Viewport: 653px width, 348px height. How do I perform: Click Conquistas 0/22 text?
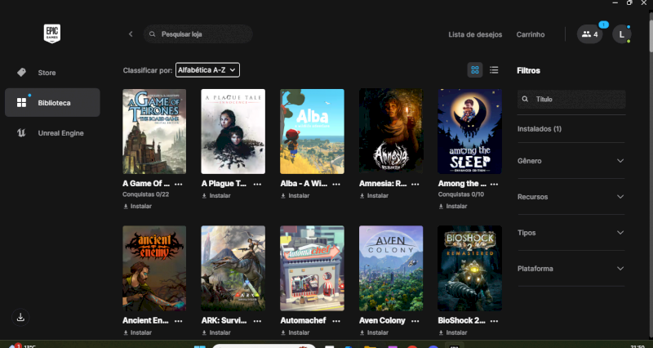(x=146, y=194)
